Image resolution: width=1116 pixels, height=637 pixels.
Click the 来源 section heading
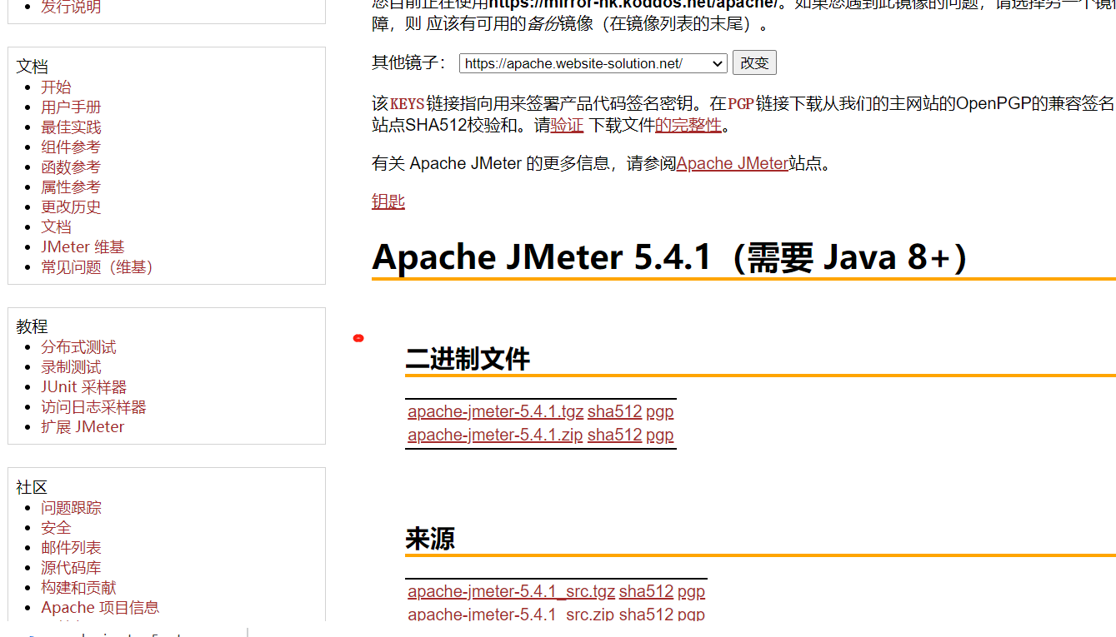coord(430,539)
